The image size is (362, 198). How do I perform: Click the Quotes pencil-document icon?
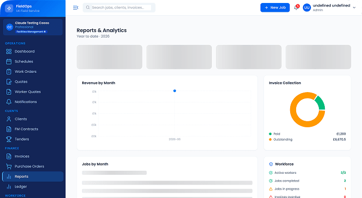[9, 82]
